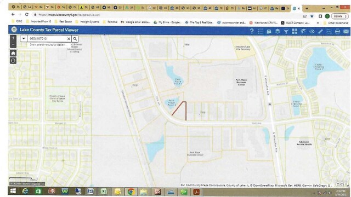Click the search magnifier button
Viewport: 351px width, 197px height.
point(75,39)
